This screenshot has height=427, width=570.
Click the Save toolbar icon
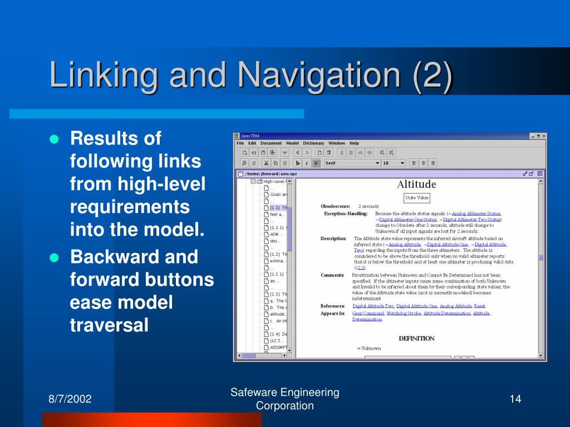263,153
